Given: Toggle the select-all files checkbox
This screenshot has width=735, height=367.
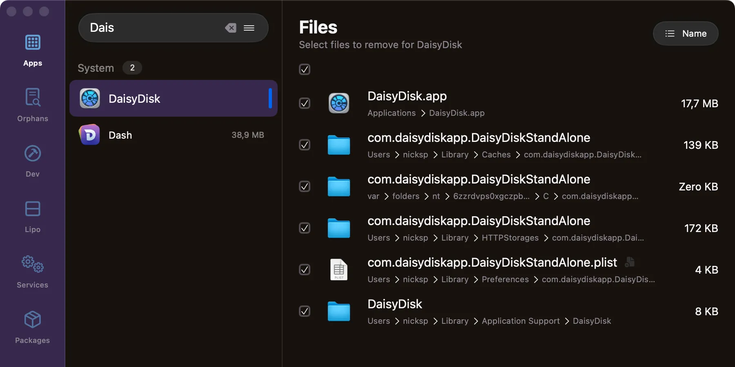Looking at the screenshot, I should click(305, 69).
